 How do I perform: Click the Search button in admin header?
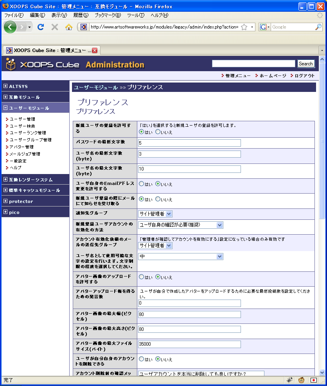(x=305, y=63)
